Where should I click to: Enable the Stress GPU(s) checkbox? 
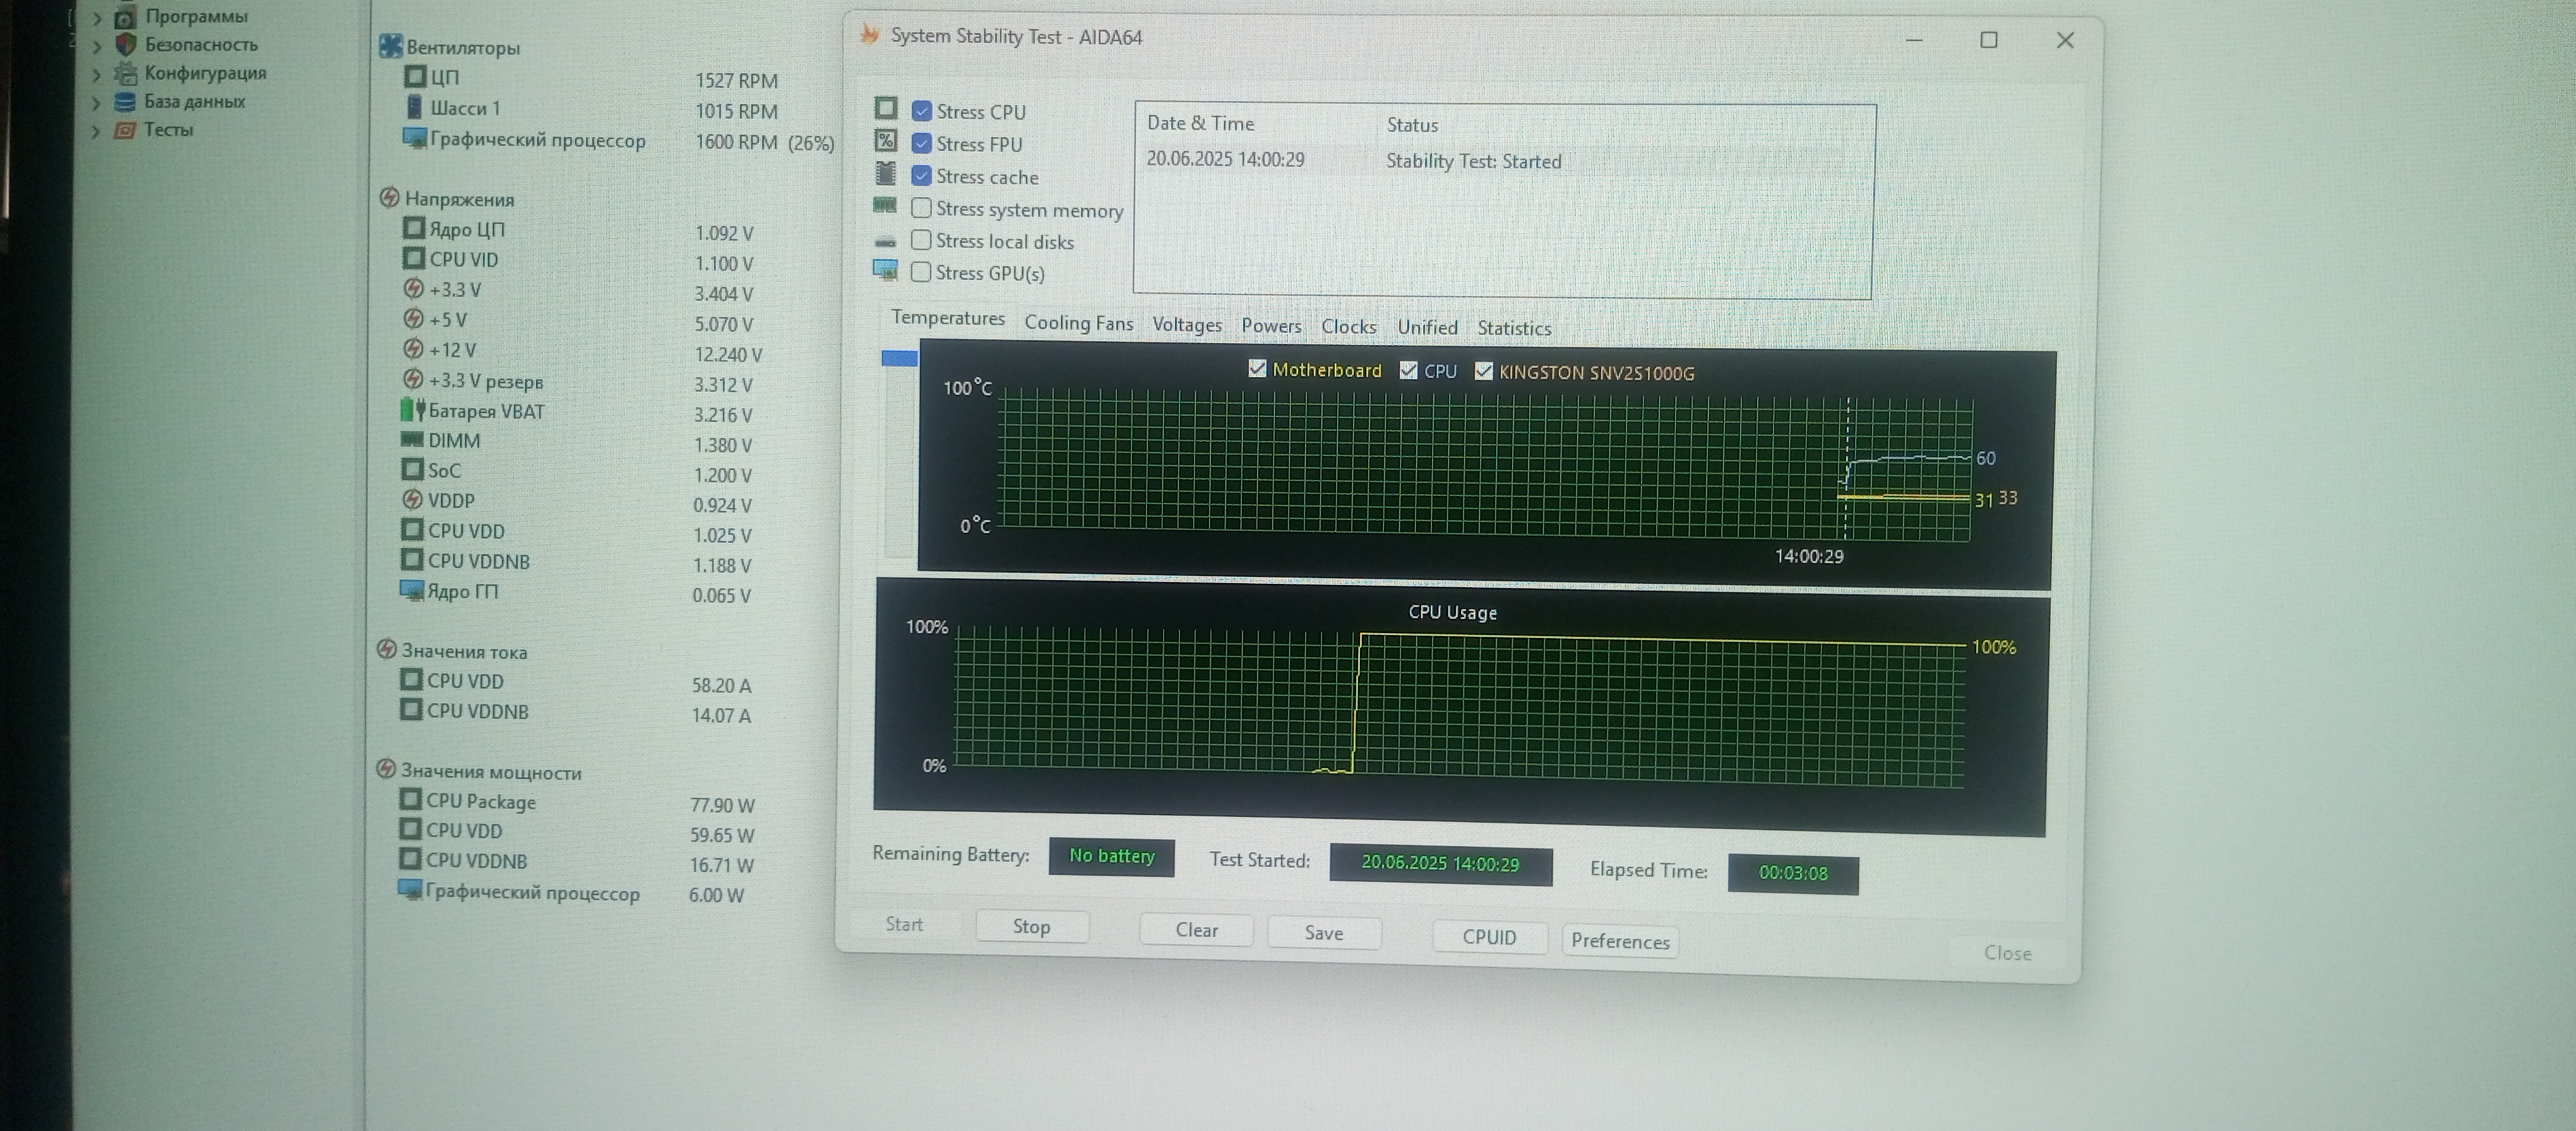[x=921, y=272]
